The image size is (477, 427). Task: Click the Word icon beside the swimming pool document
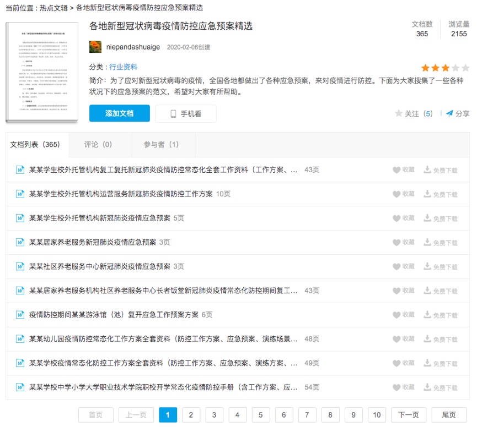coord(20,315)
